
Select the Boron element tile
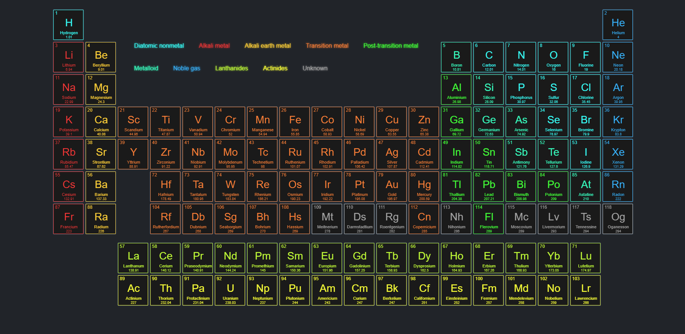[456, 57]
